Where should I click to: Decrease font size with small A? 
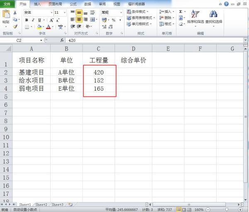(x=58, y=20)
